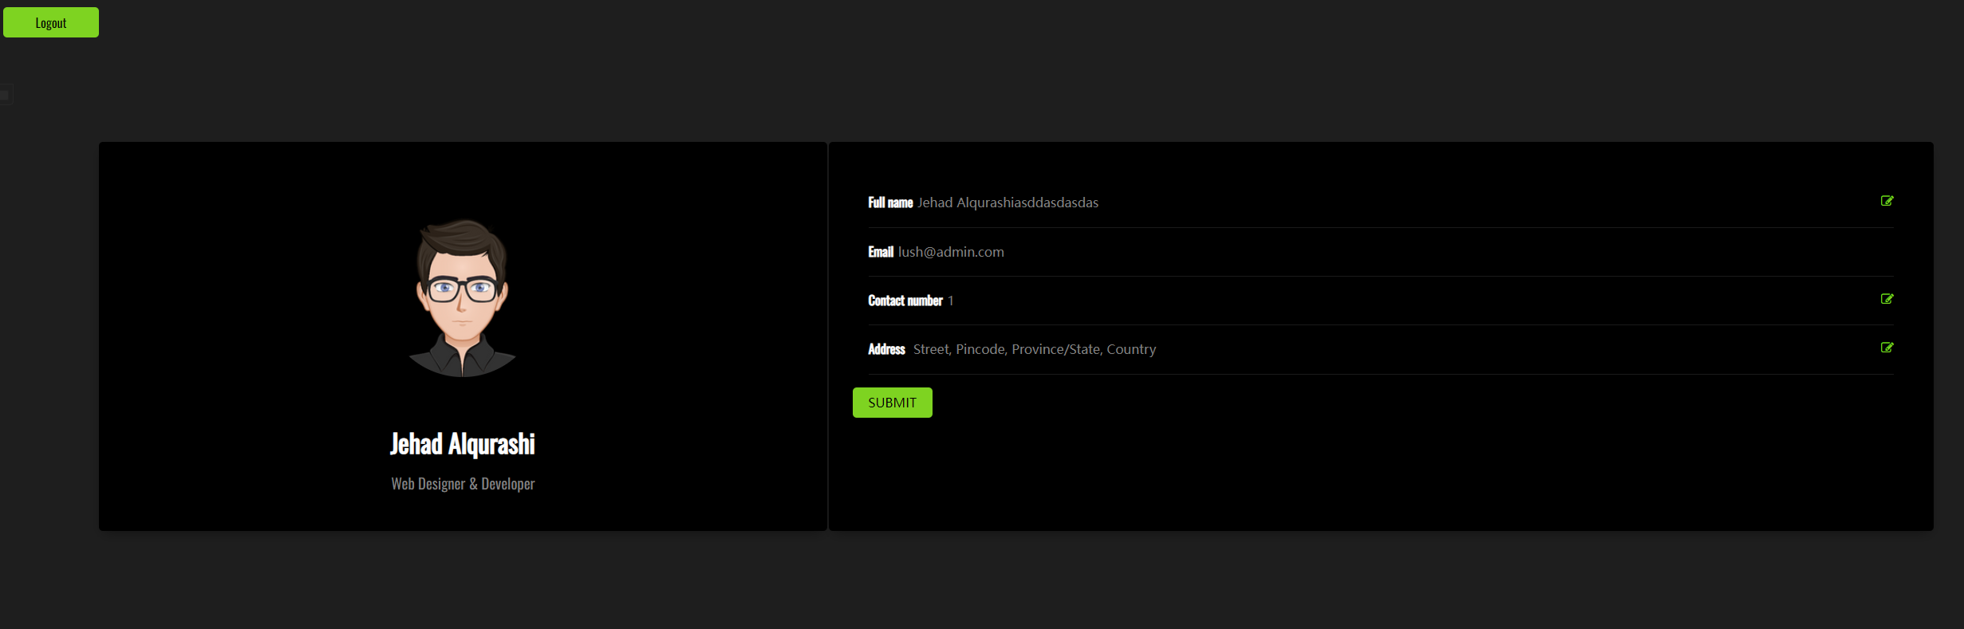Click the cartoon avatar profile picture
This screenshot has width=1964, height=629.
(x=463, y=298)
